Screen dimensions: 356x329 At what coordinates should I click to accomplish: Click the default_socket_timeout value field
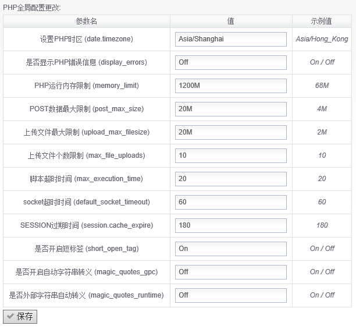click(230, 202)
